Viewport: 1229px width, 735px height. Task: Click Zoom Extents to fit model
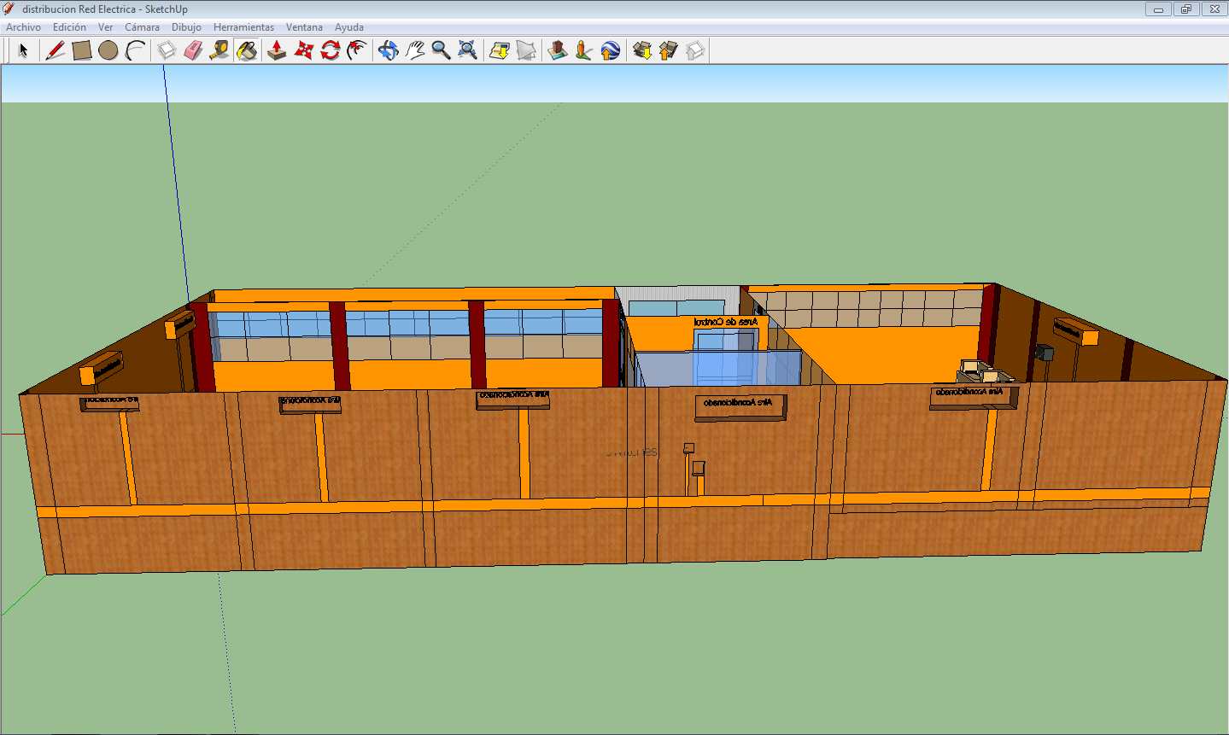[x=468, y=50]
